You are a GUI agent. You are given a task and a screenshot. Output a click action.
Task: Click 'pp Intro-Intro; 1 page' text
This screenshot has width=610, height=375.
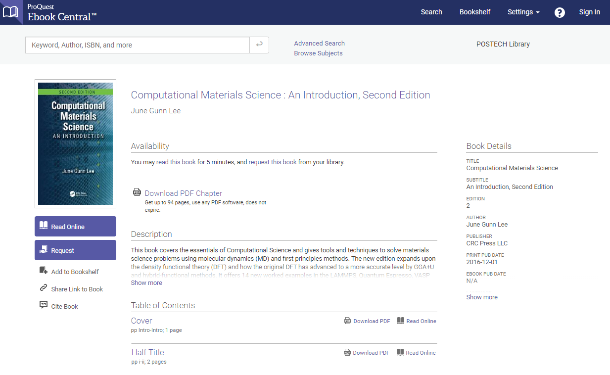click(x=156, y=330)
